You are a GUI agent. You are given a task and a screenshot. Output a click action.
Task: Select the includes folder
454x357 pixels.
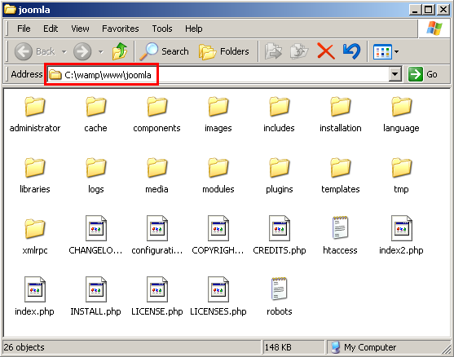[279, 115]
